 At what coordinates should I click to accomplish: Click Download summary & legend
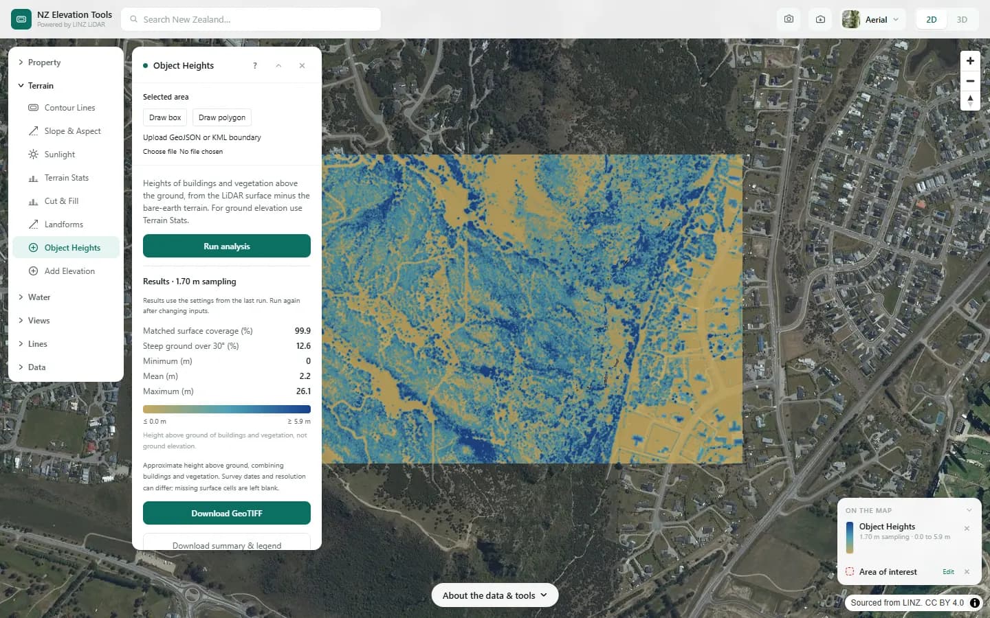[227, 542]
